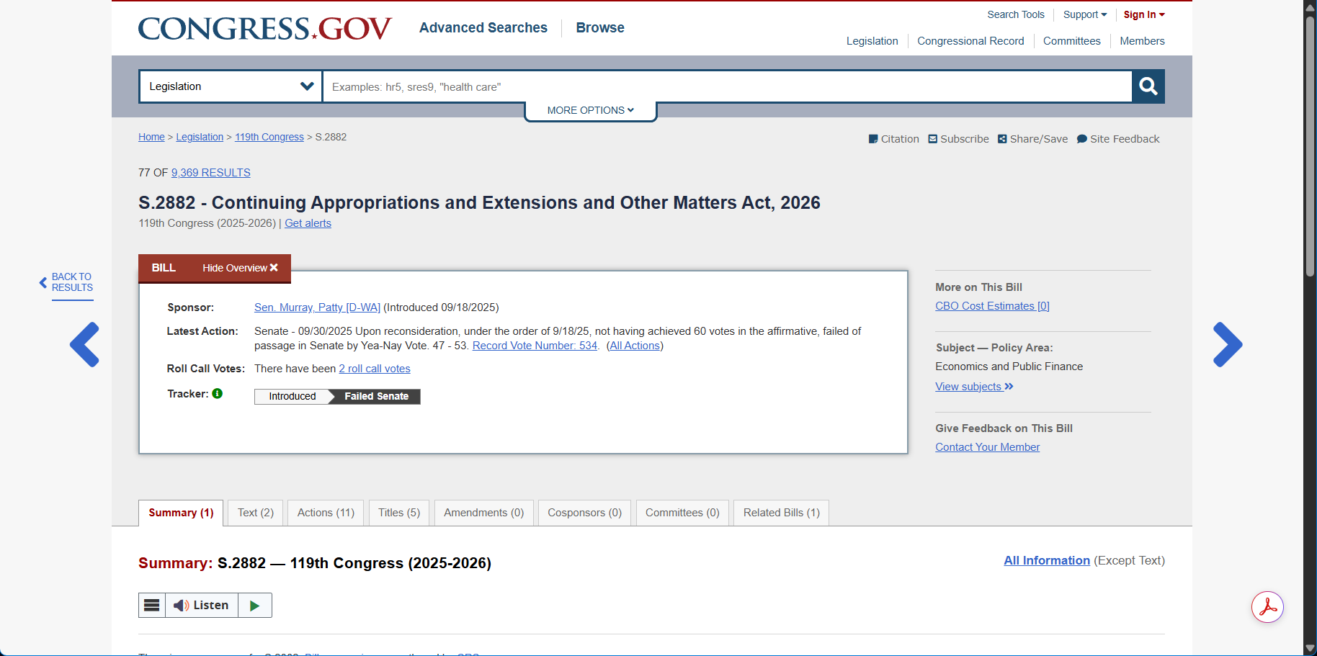
Task: Click the search text input field
Action: (x=726, y=86)
